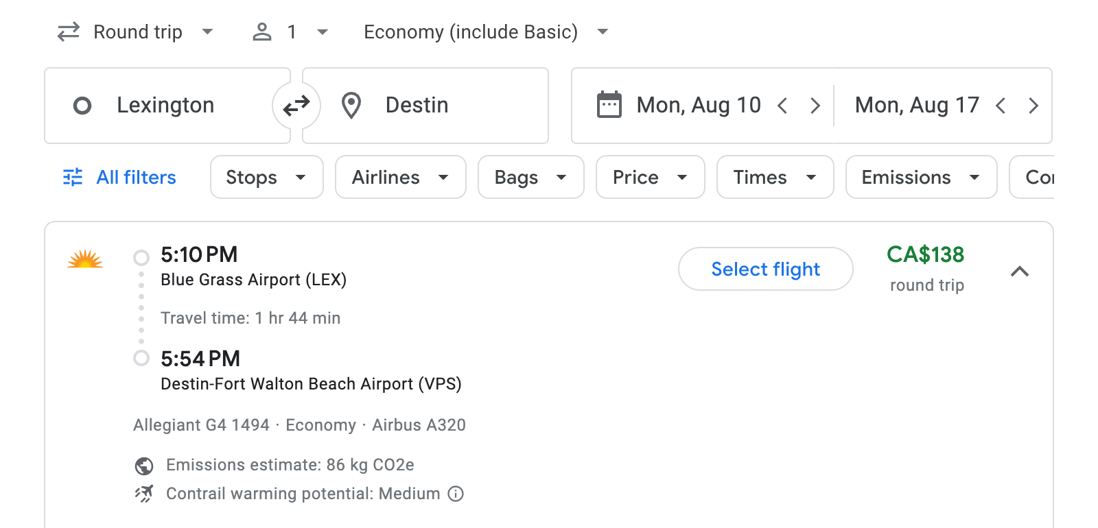Click the passenger silhouette icon

pyautogui.click(x=262, y=32)
